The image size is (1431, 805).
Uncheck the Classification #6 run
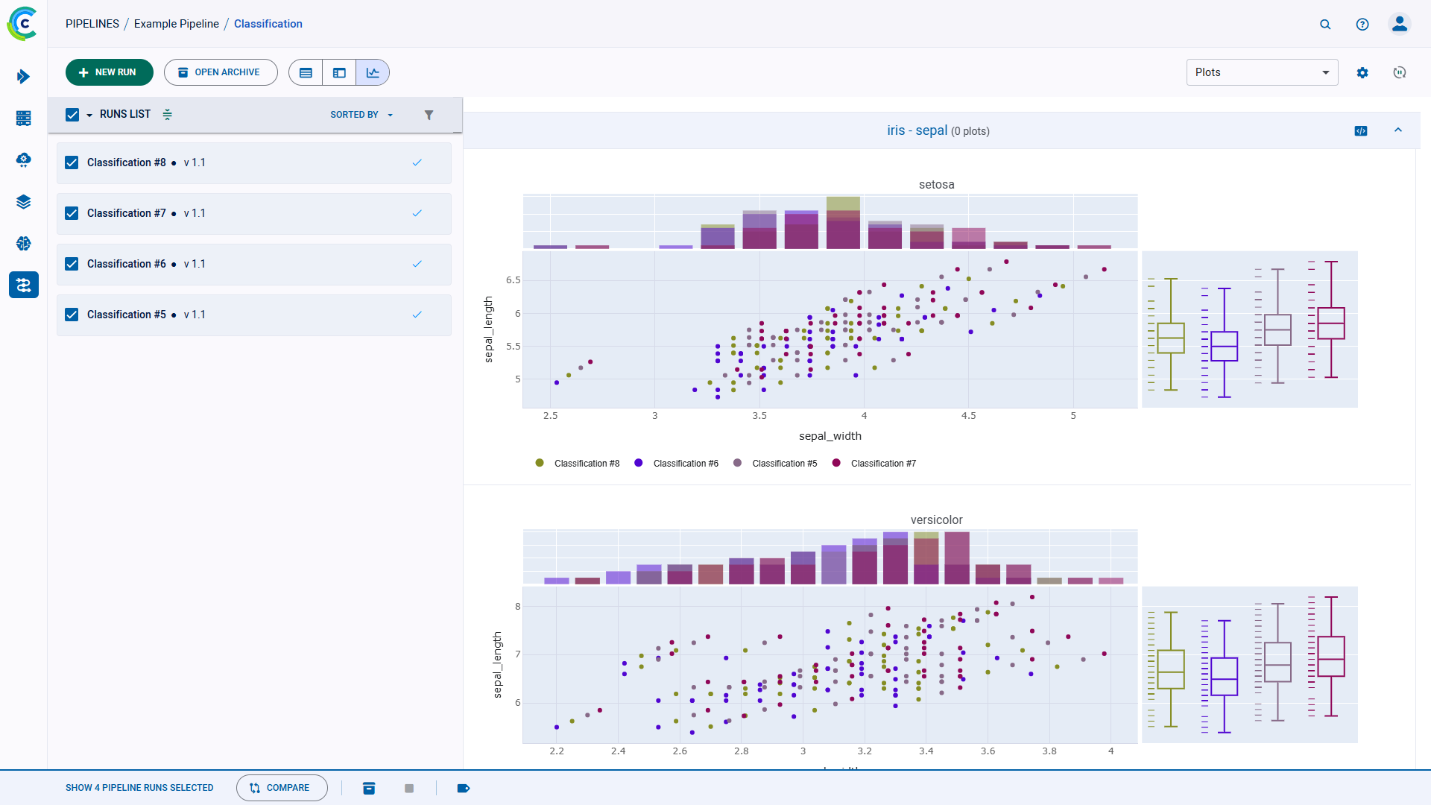(72, 263)
